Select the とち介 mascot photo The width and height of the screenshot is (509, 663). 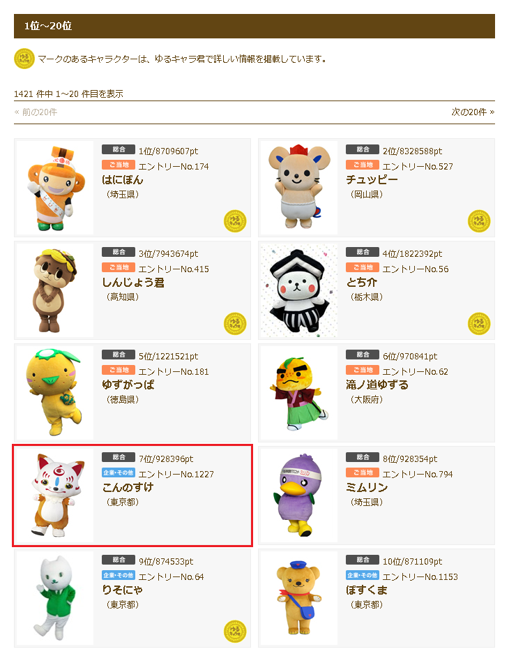[299, 290]
